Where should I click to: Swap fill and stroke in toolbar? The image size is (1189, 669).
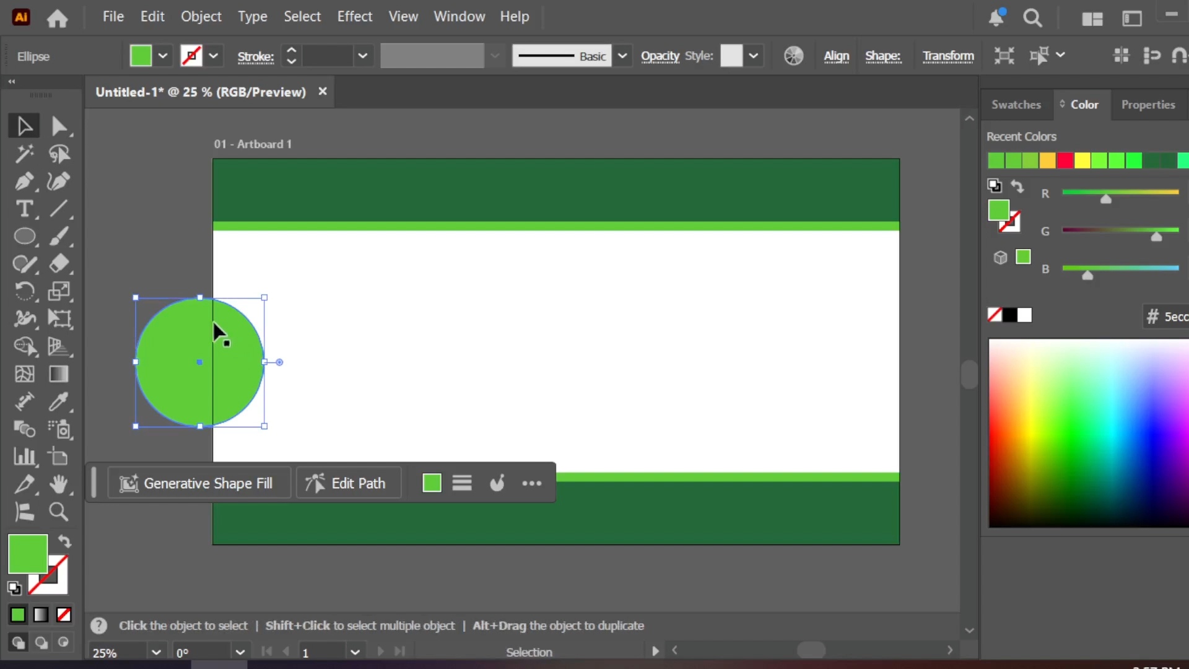(64, 541)
